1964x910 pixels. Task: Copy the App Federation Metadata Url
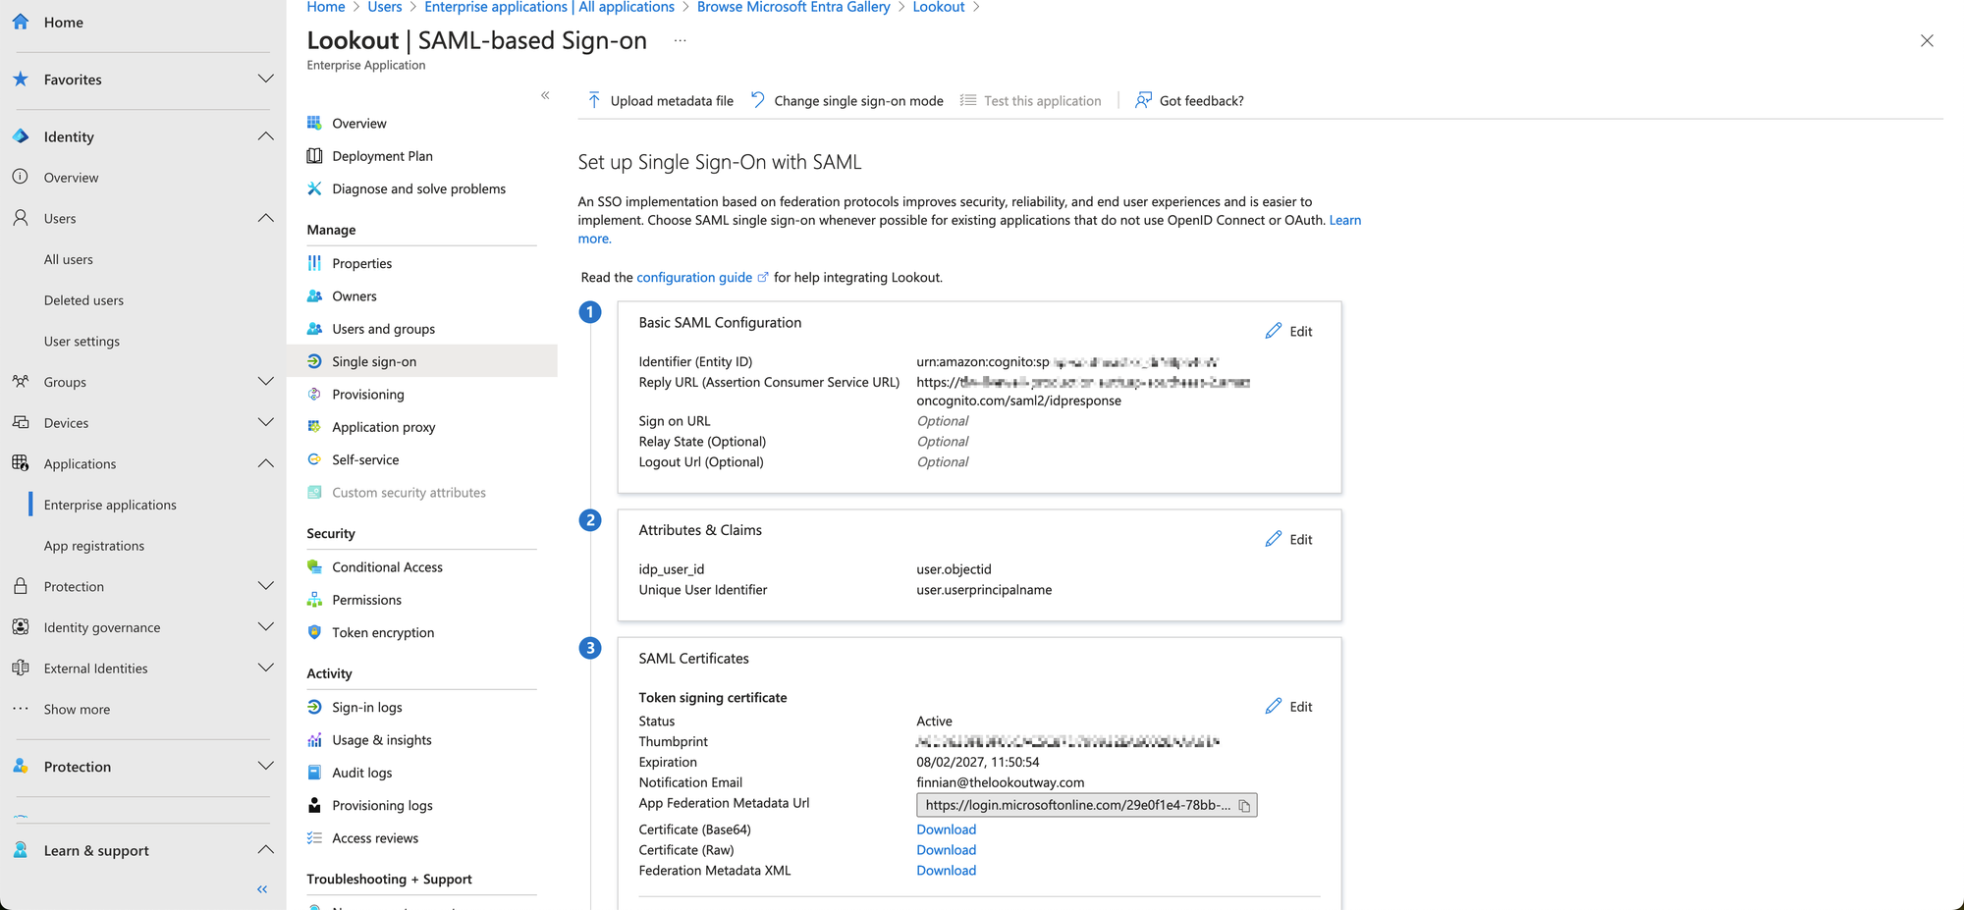(x=1244, y=806)
